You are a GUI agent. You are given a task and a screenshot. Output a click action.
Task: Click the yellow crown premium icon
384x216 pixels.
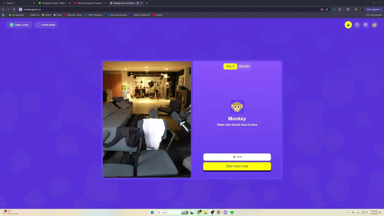point(348,25)
